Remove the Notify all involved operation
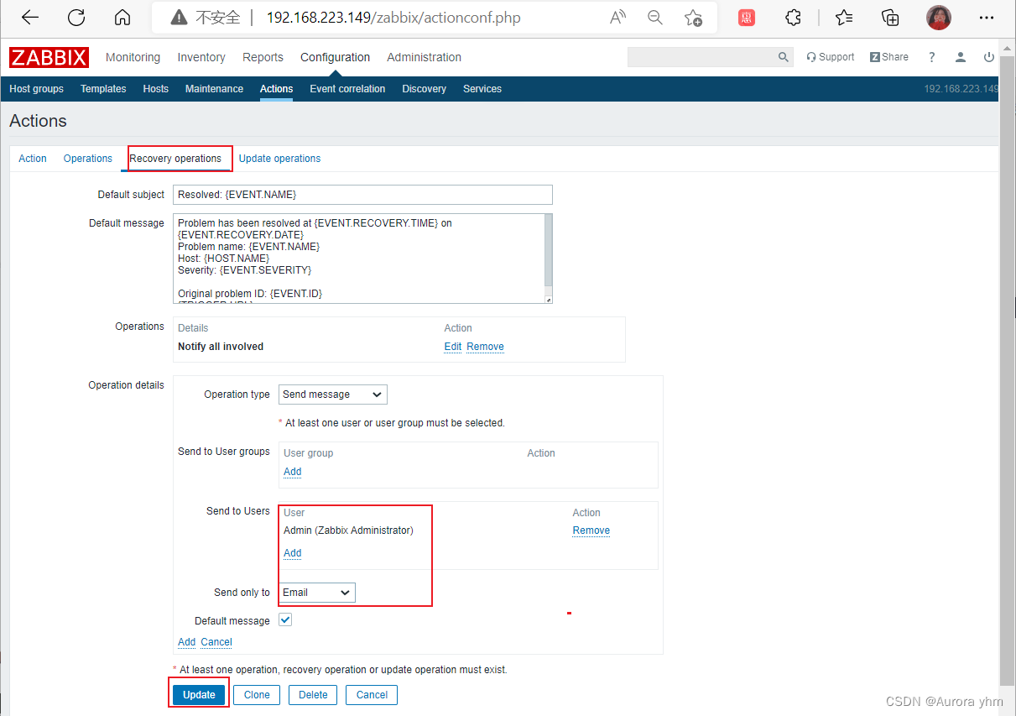The image size is (1016, 716). pyautogui.click(x=485, y=347)
